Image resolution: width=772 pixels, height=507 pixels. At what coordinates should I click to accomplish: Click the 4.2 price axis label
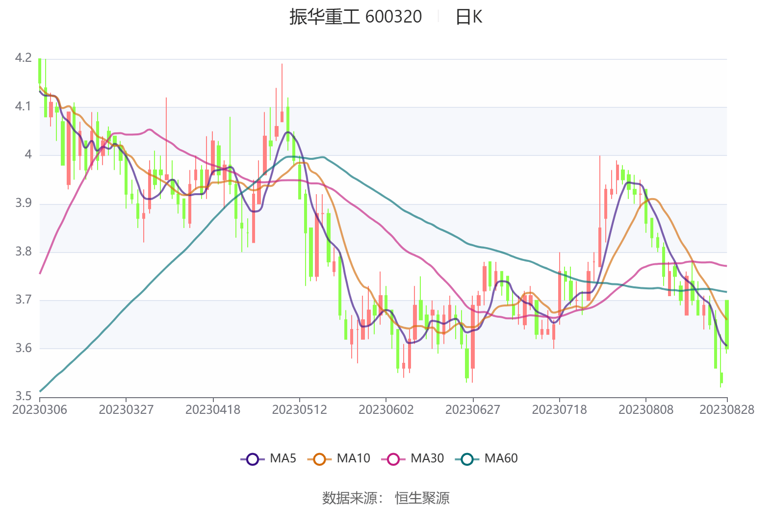click(23, 58)
